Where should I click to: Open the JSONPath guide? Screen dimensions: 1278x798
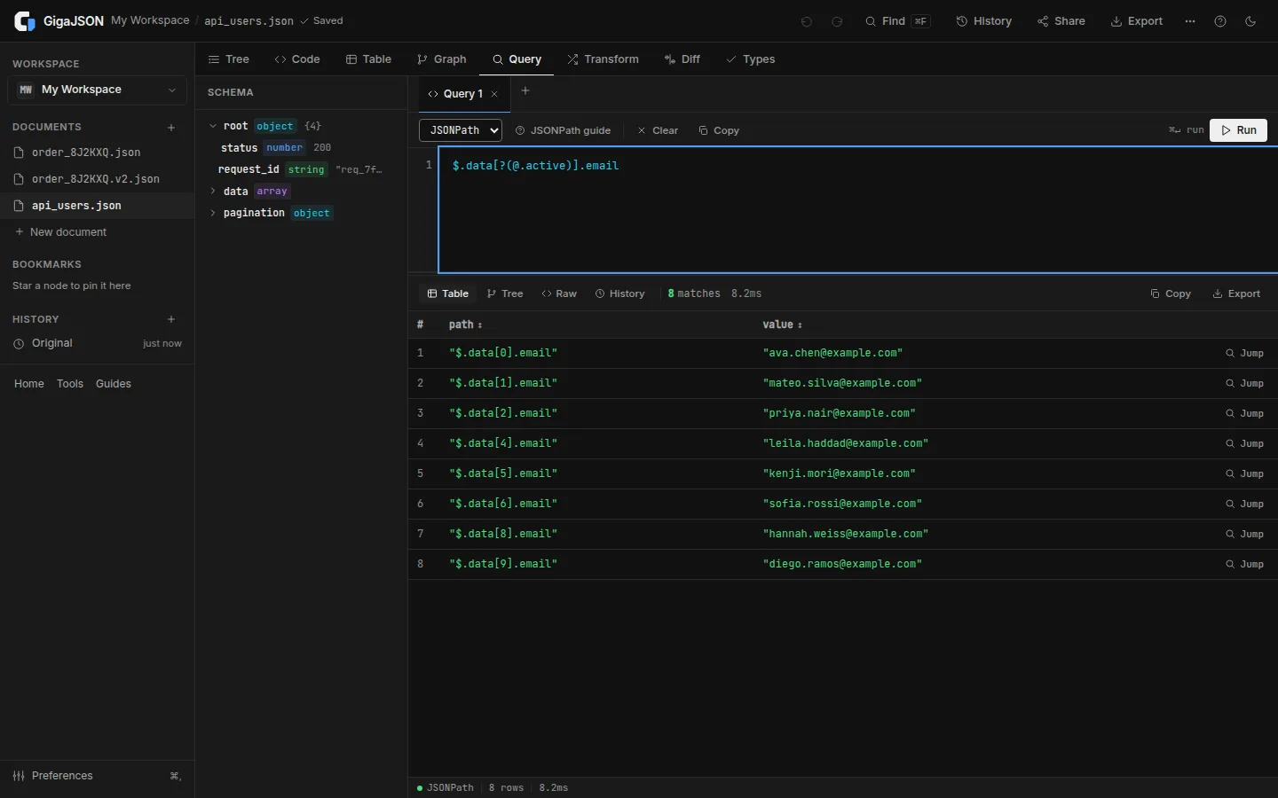coord(563,130)
